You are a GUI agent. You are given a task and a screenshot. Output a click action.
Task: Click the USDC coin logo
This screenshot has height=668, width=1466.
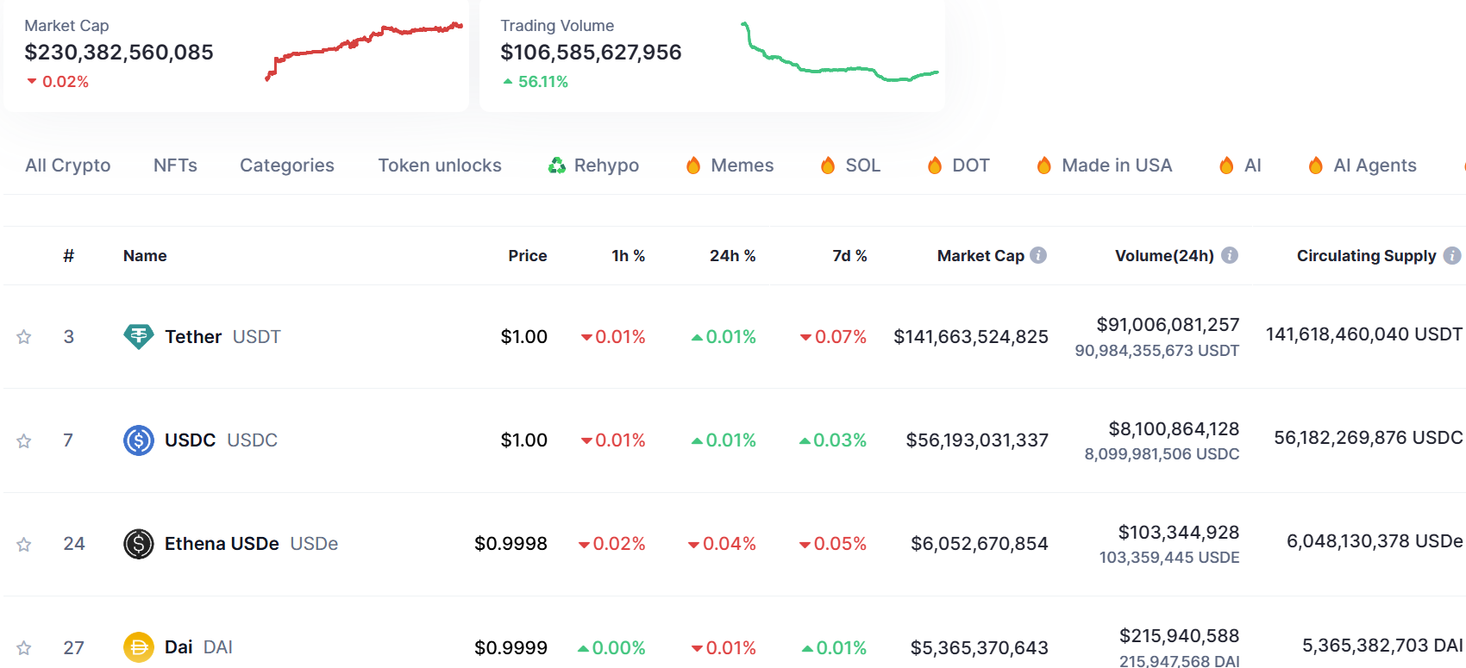point(138,440)
